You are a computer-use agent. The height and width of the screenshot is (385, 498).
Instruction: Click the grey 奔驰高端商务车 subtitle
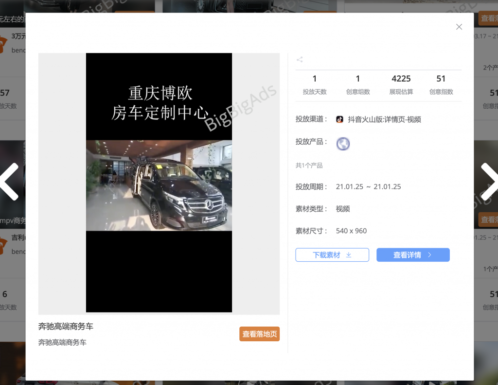(62, 342)
